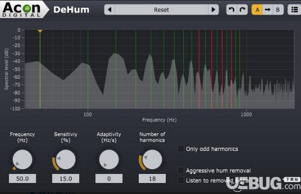Click the Sensitivity value field showing 15.0

(65, 178)
